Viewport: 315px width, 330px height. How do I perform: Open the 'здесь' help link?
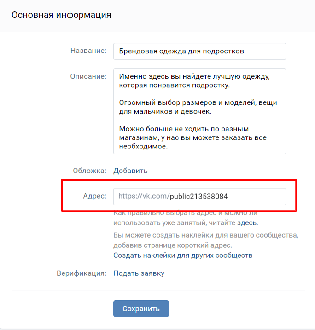click(247, 222)
